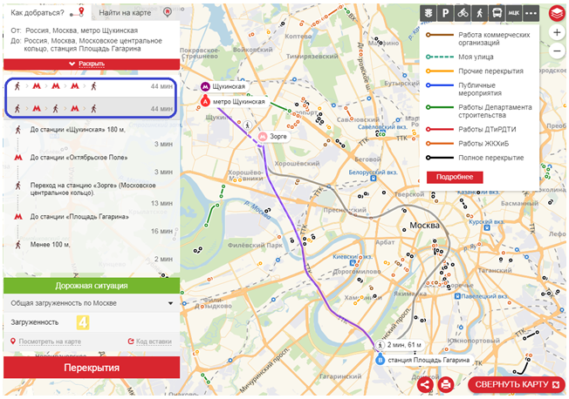Open Общая загруженность по Москве dropdown

[x=92, y=303]
